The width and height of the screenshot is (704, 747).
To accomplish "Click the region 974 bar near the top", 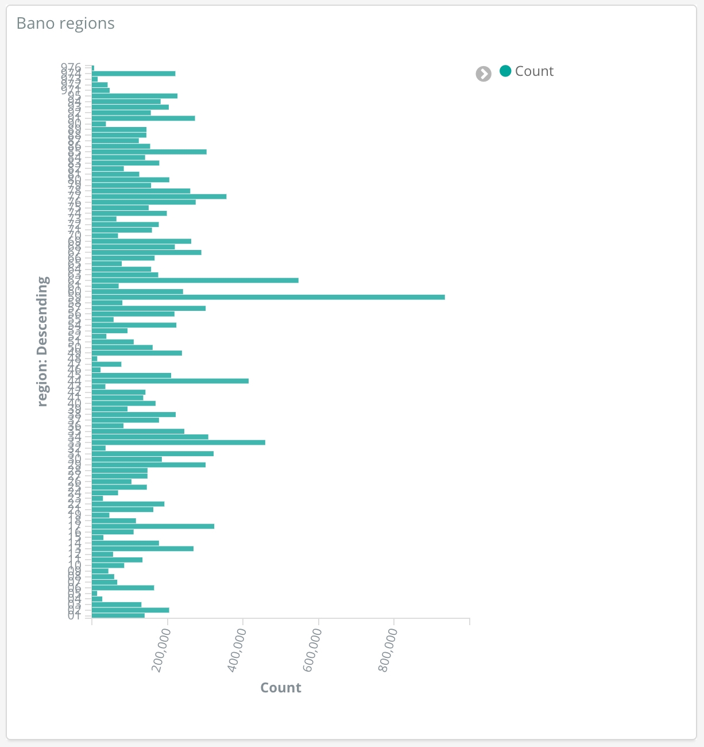I will [x=133, y=74].
